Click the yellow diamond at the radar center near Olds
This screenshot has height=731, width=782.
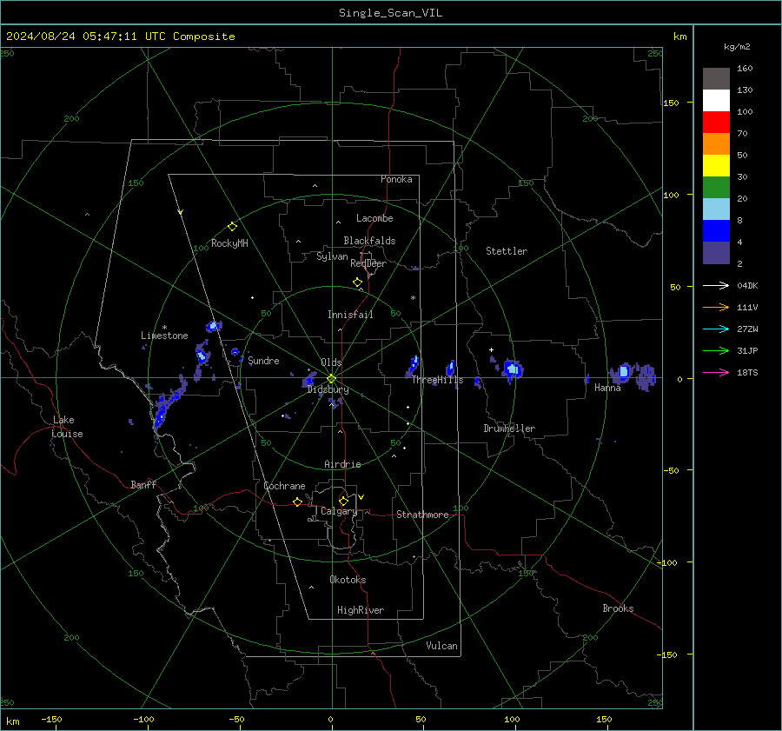coord(332,379)
